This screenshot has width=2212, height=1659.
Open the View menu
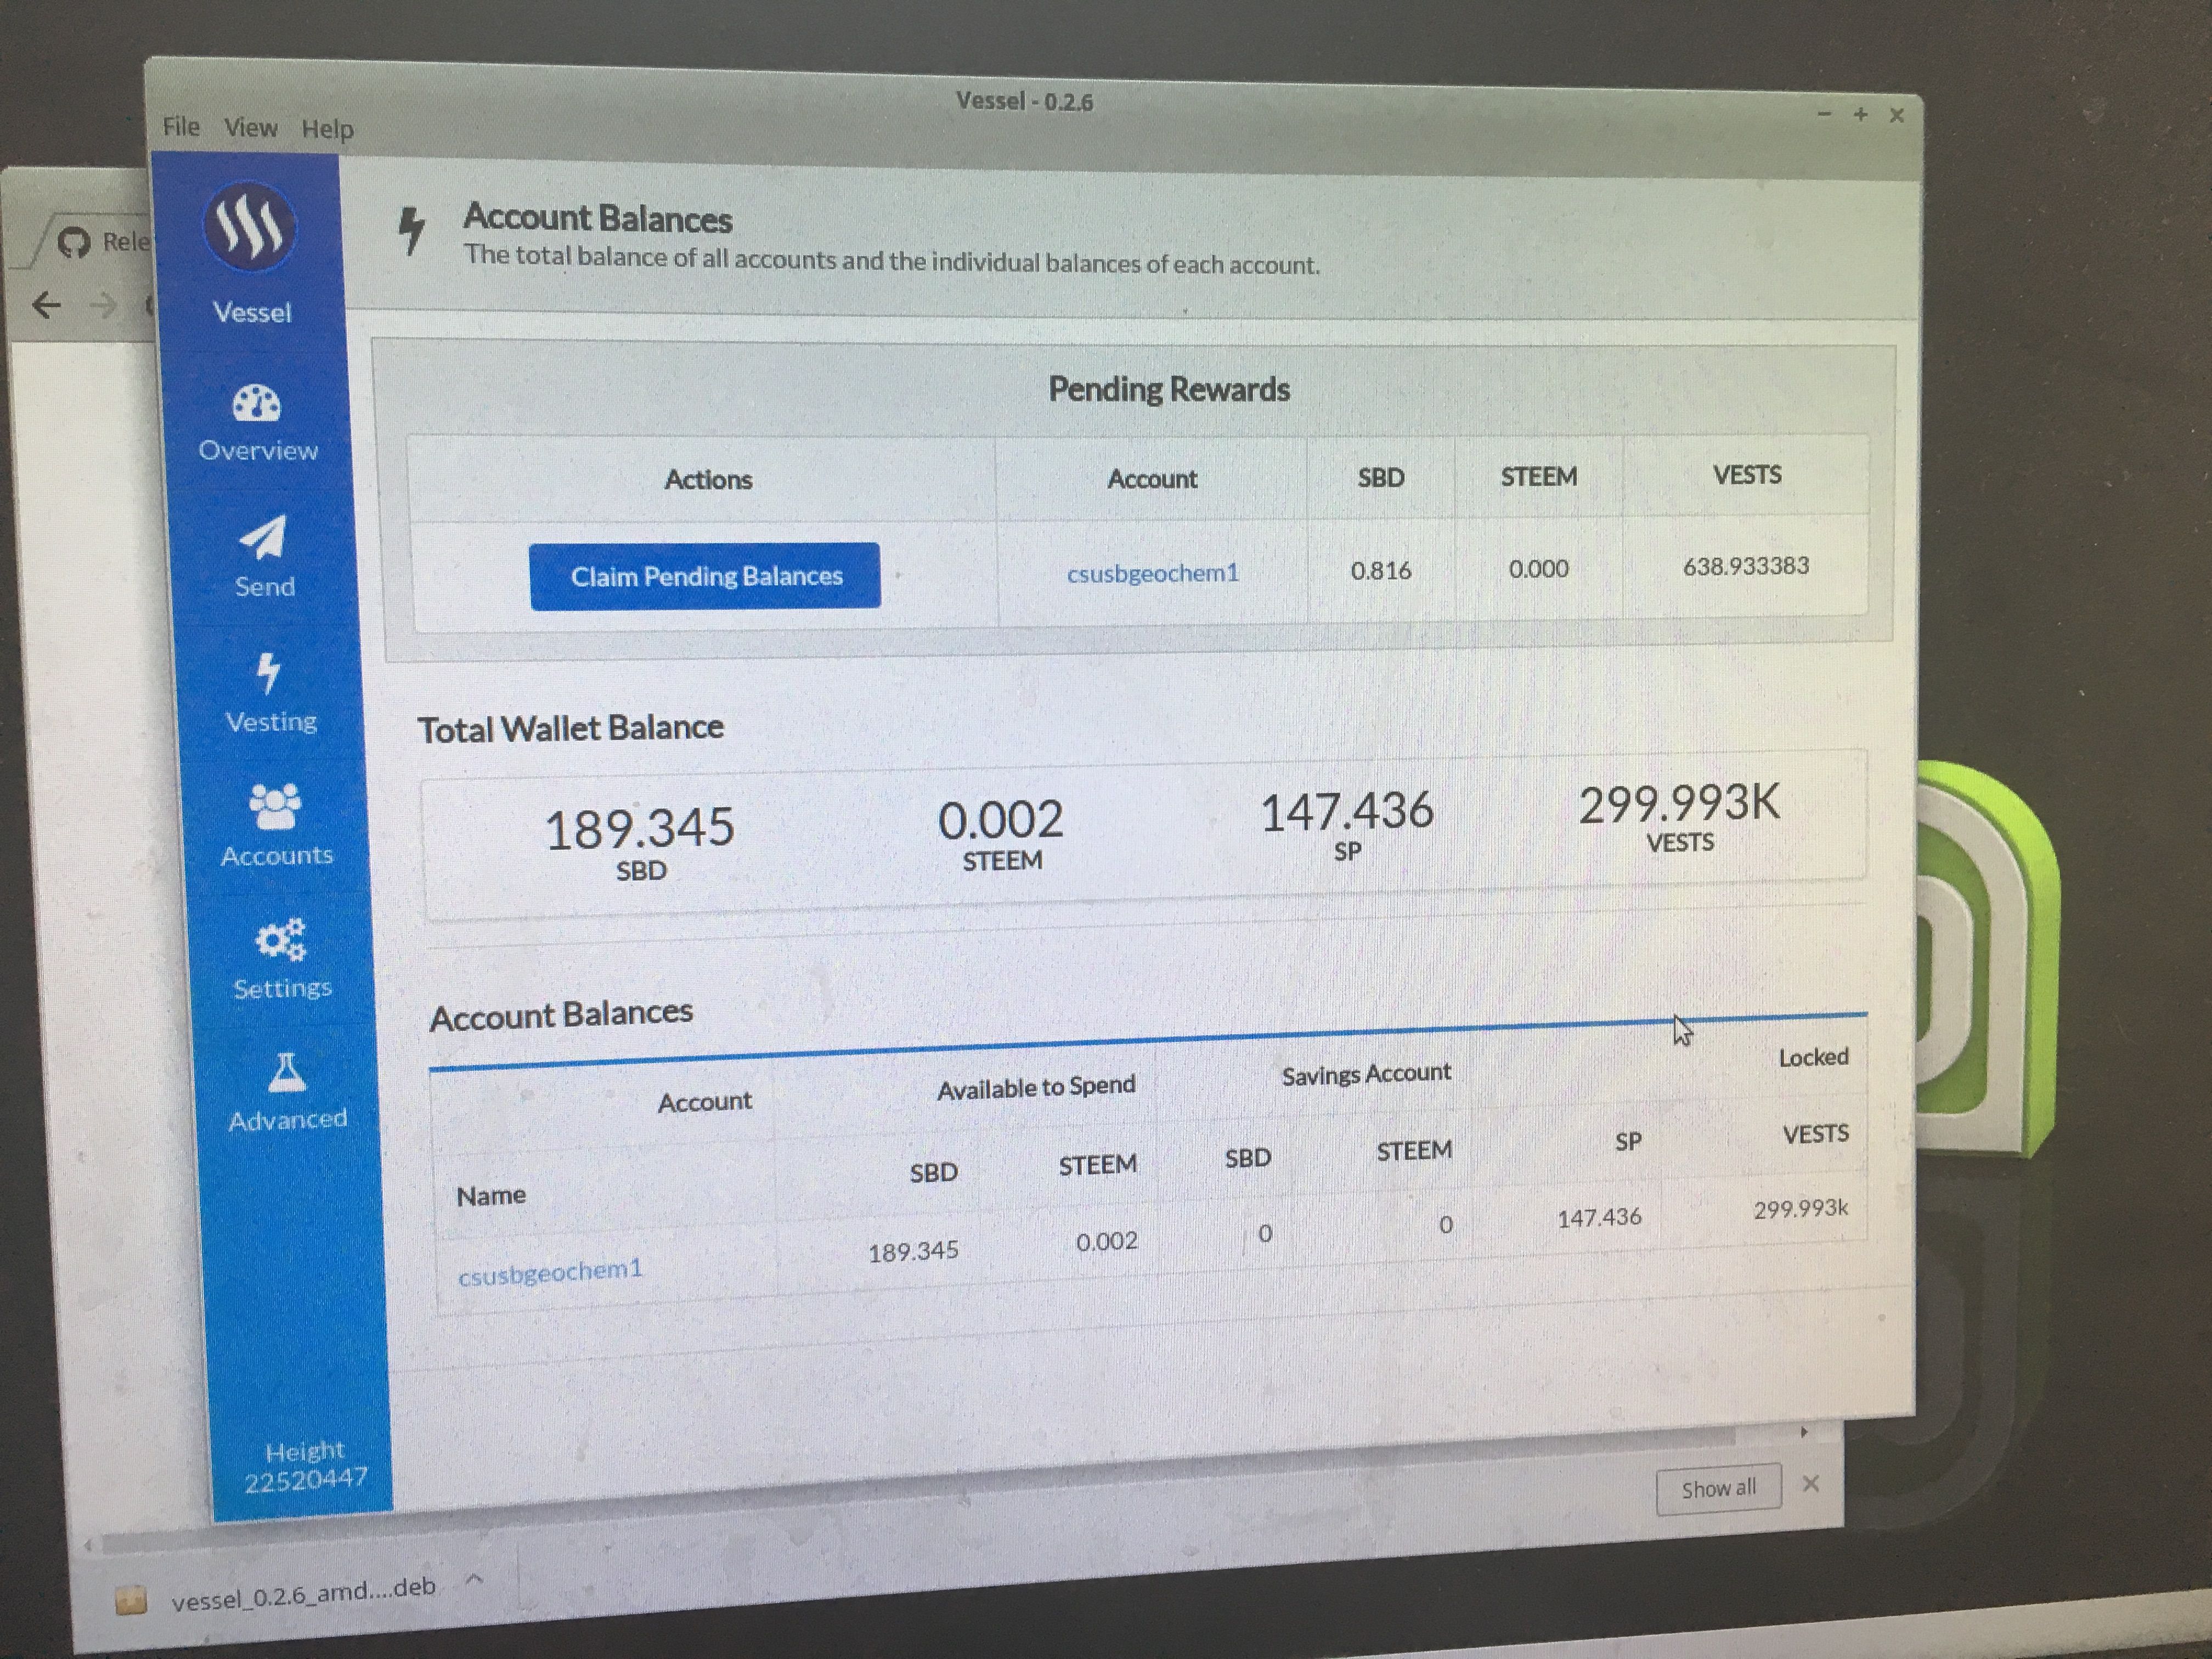[x=250, y=128]
